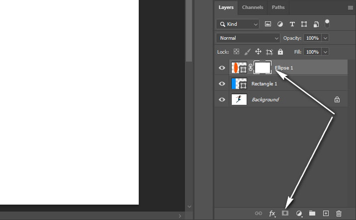Lock image pixels brush icon
Screen dimensions: 356x220
tap(247, 52)
